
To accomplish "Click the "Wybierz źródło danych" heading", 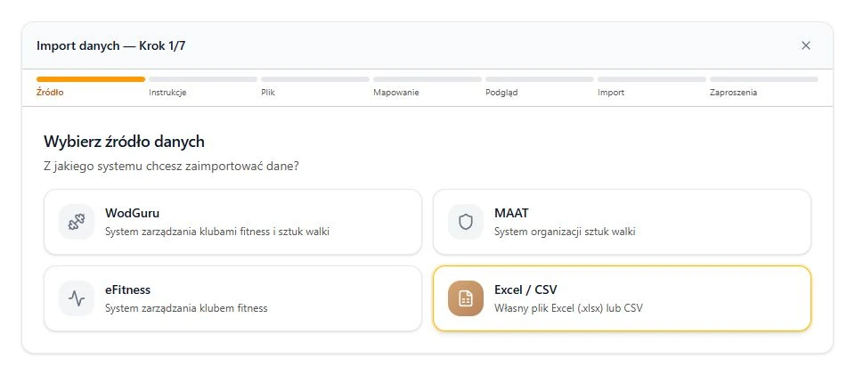I will pos(124,142).
